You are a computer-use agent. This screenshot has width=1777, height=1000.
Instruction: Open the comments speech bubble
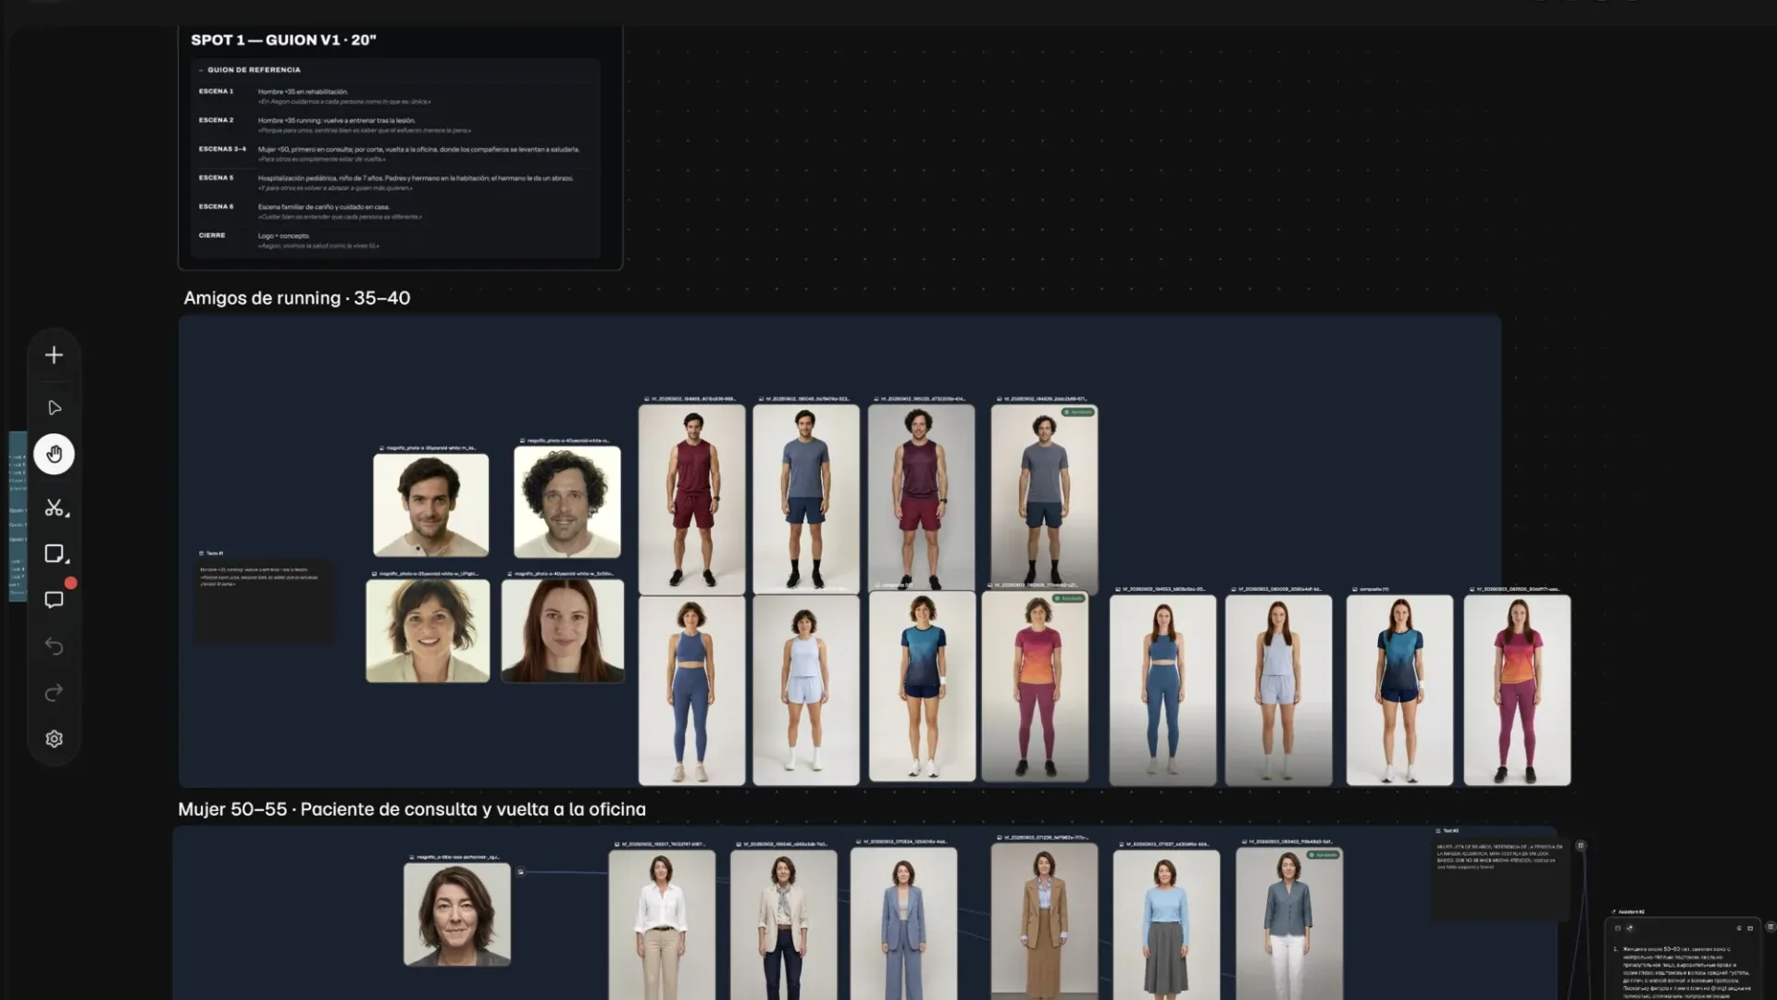pos(54,600)
